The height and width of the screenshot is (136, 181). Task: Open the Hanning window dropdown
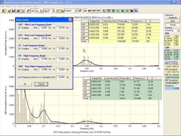tap(178, 31)
